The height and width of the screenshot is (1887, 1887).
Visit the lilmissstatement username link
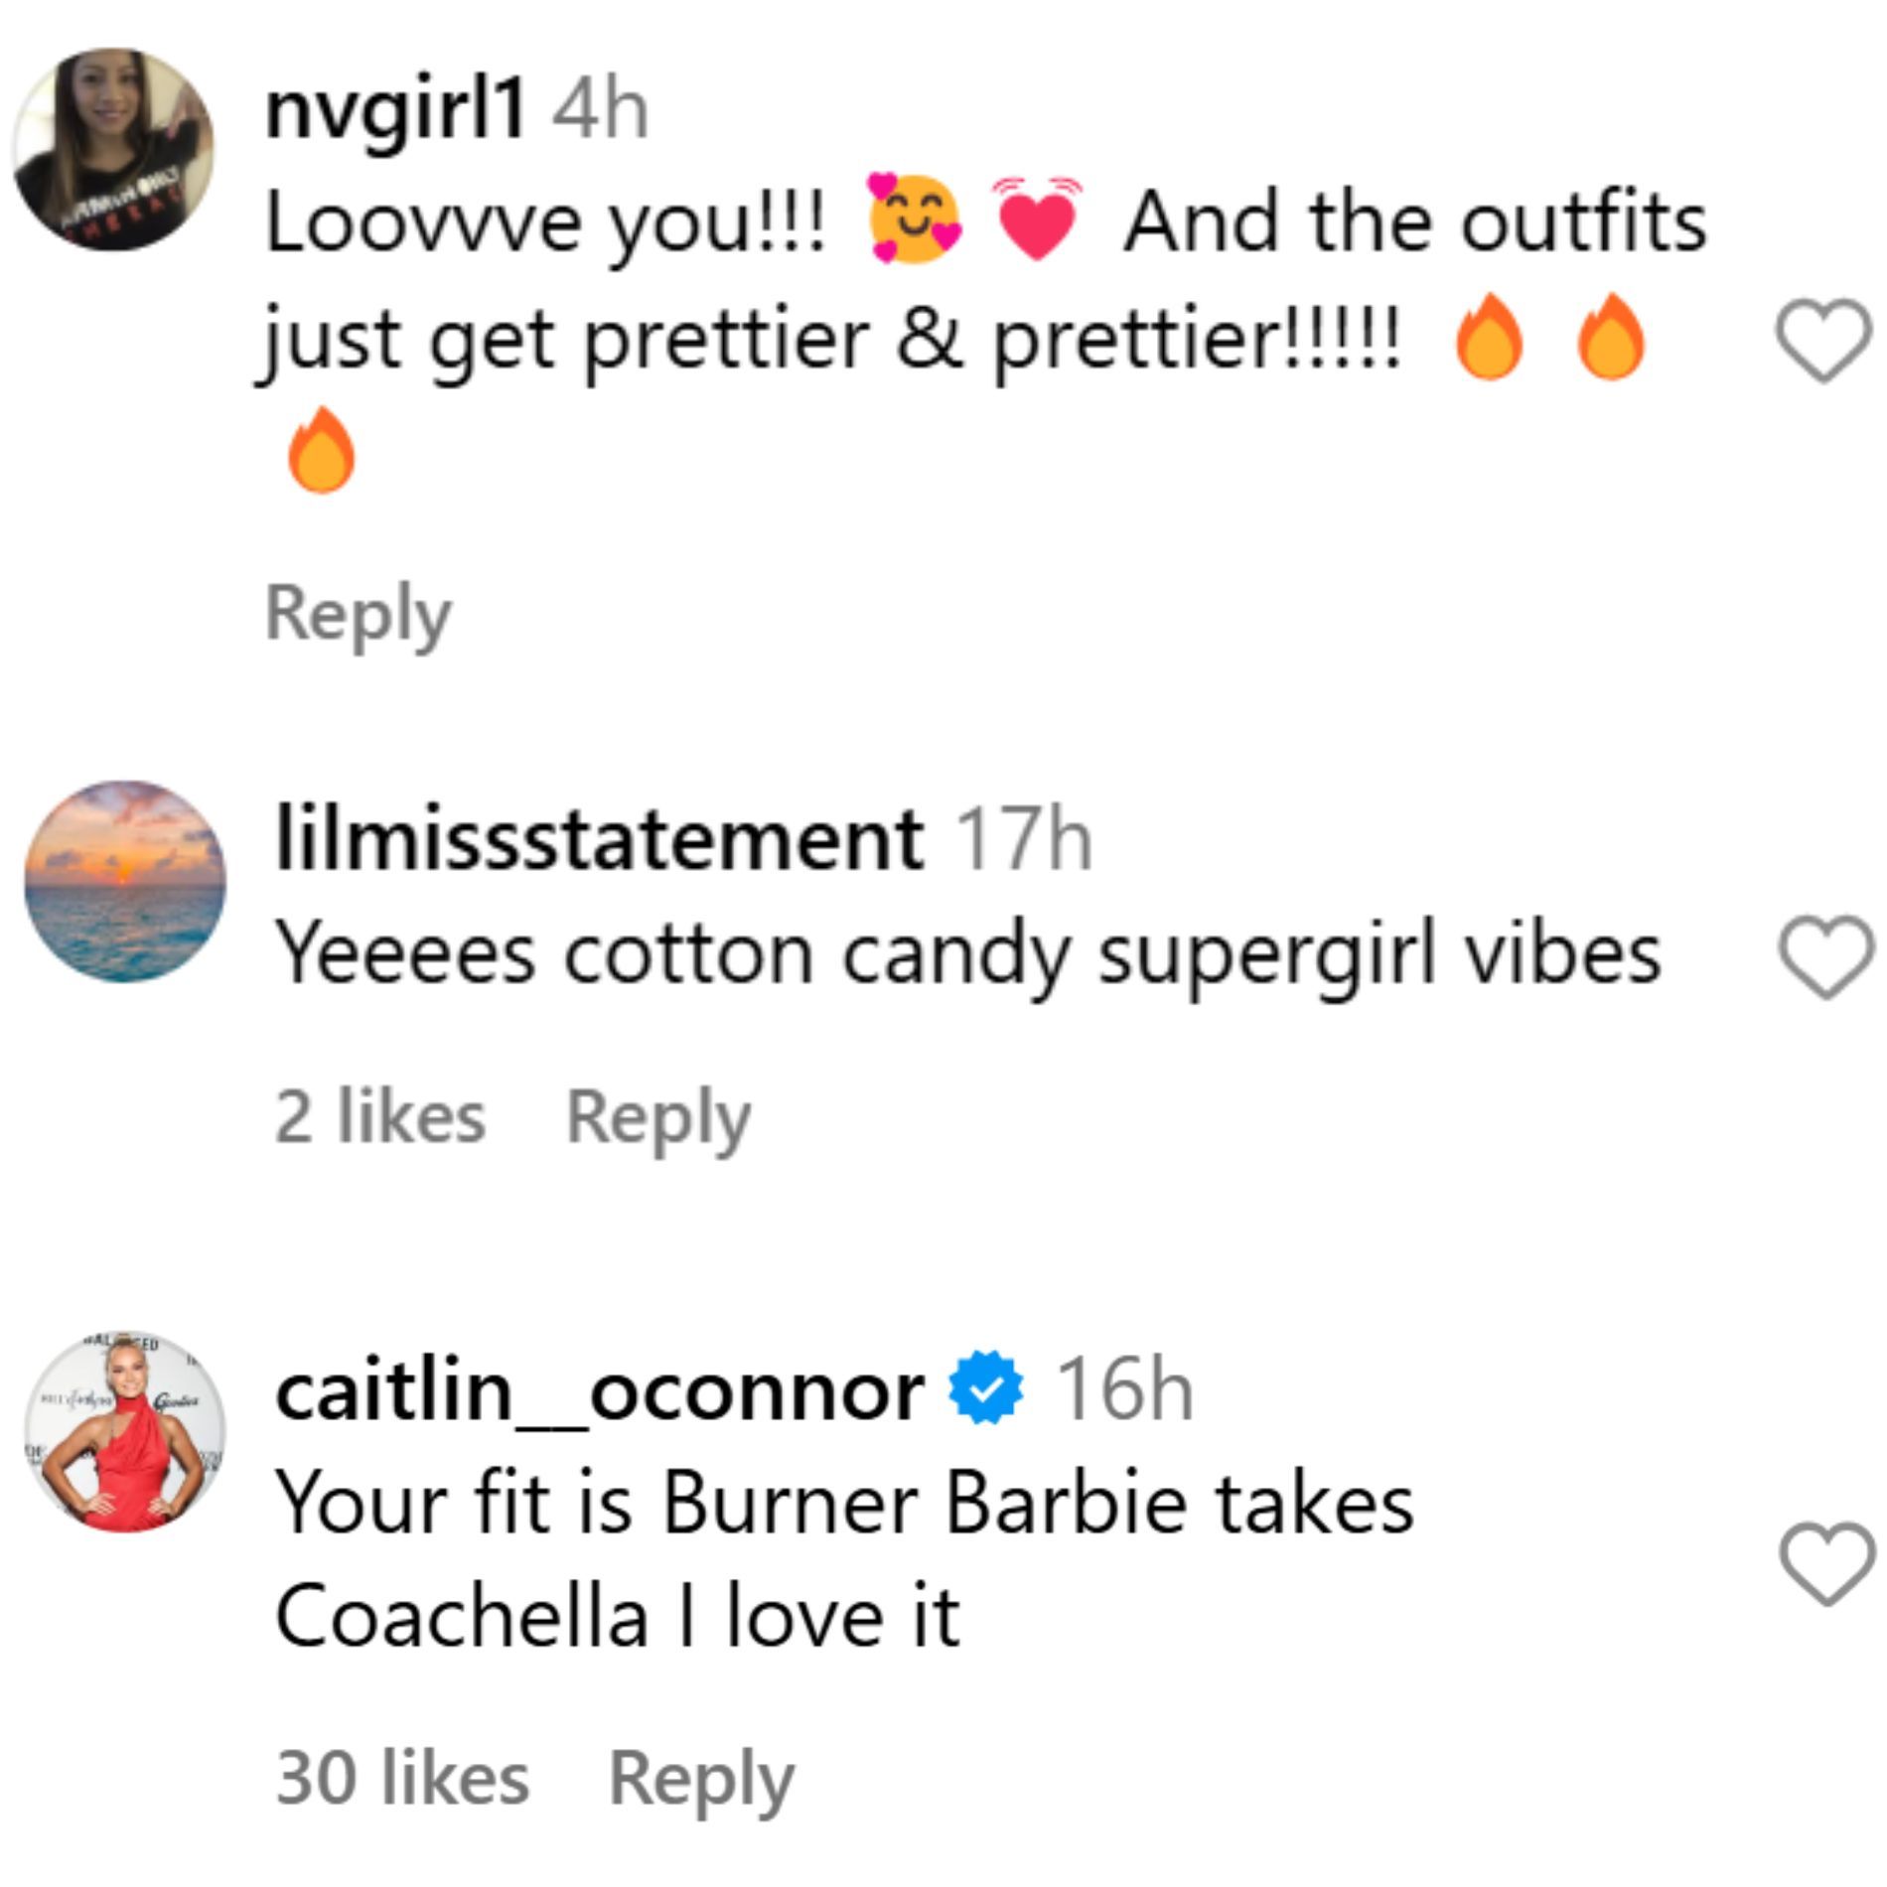[x=599, y=840]
